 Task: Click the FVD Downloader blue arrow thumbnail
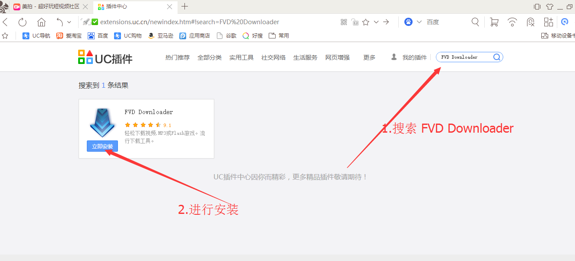click(102, 123)
